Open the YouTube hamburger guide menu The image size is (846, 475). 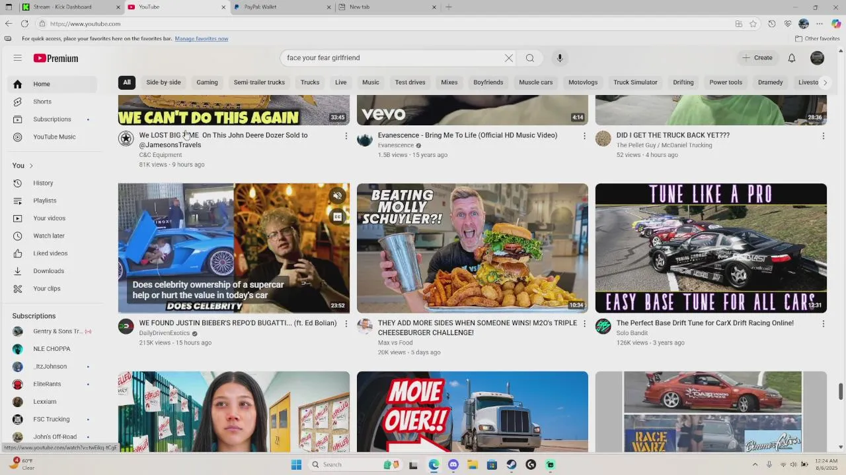(x=18, y=58)
